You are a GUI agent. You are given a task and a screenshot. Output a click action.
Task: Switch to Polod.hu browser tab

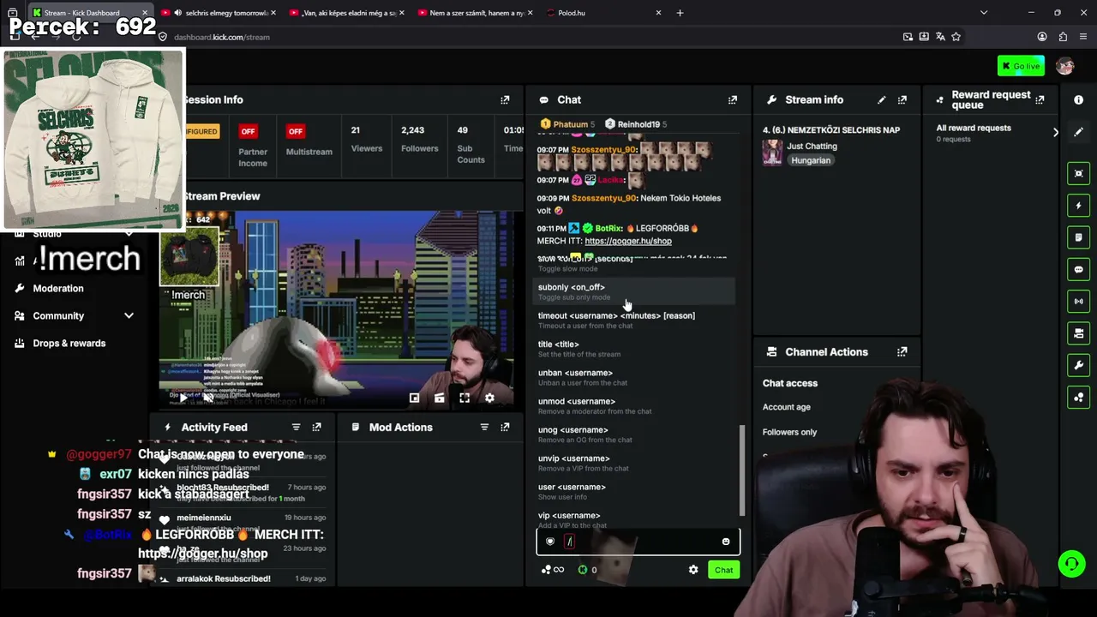pyautogui.click(x=606, y=13)
